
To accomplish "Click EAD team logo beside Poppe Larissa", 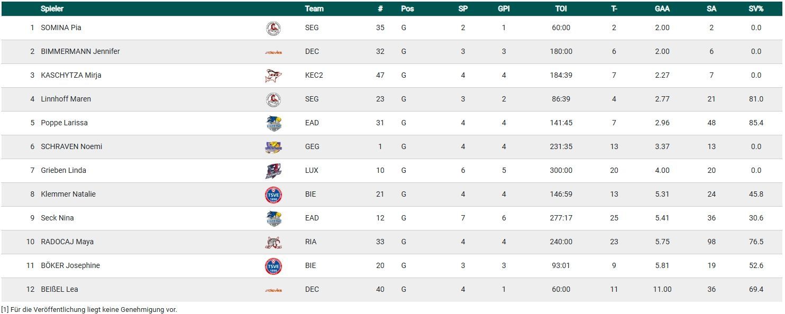I will (273, 123).
